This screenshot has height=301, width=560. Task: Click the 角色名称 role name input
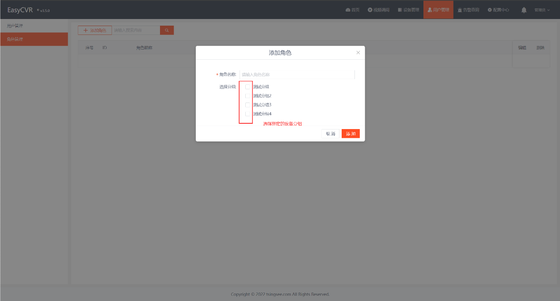297,75
